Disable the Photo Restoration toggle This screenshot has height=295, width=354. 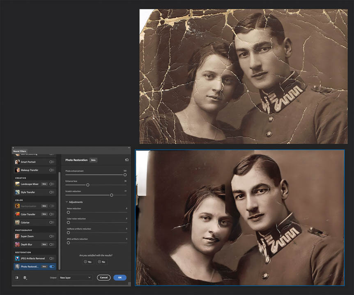pyautogui.click(x=52, y=266)
